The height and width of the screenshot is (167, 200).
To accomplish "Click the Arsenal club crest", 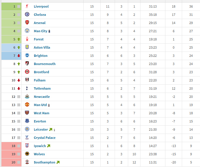I will [27, 23].
